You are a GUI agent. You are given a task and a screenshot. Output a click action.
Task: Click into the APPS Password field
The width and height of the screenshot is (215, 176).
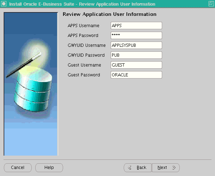136,35
